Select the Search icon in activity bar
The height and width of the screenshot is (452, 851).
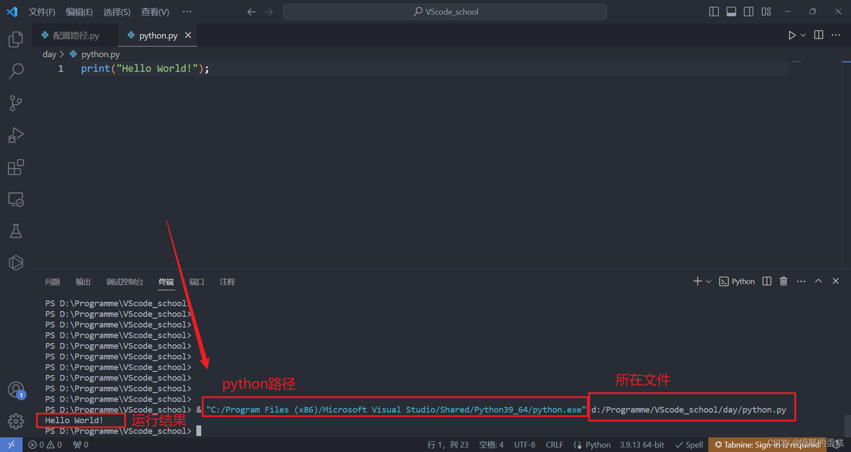click(16, 71)
